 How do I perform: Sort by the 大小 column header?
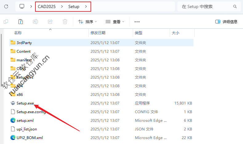[x=176, y=33]
